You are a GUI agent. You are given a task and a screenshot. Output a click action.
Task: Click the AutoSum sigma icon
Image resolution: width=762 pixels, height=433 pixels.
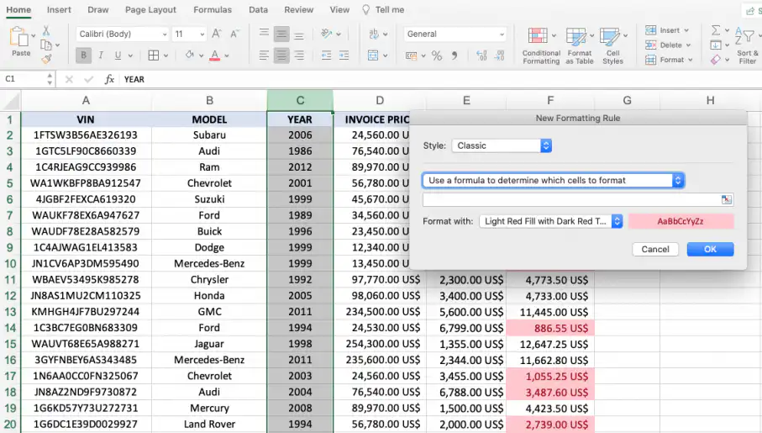pos(715,30)
